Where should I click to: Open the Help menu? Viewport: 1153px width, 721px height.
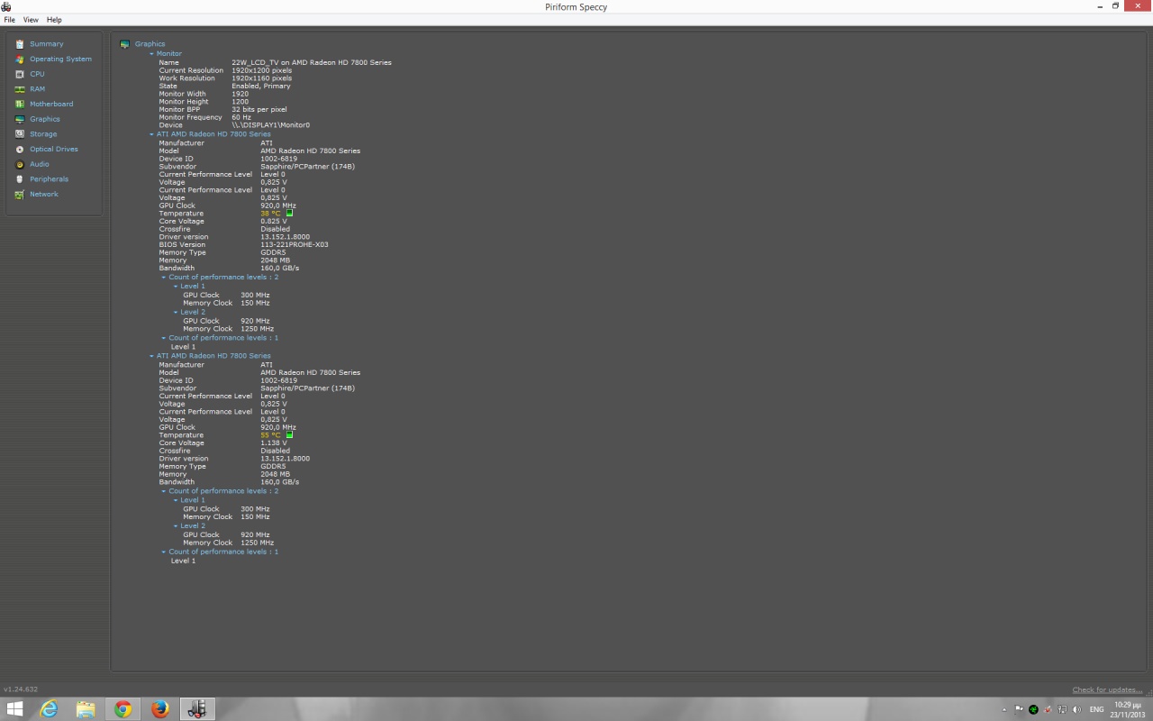(x=54, y=20)
